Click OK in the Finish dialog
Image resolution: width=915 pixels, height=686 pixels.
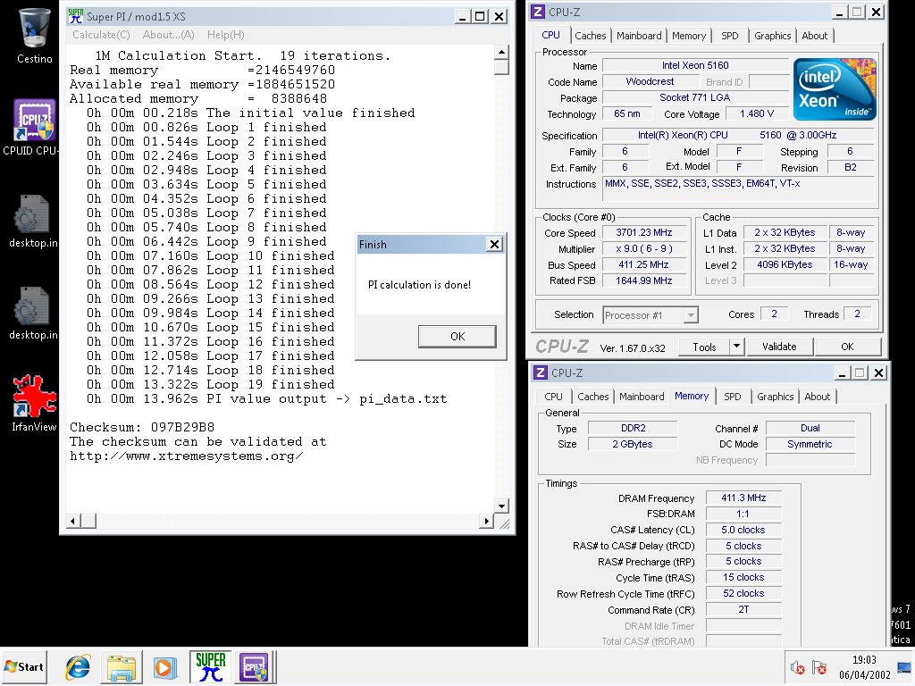[457, 337]
